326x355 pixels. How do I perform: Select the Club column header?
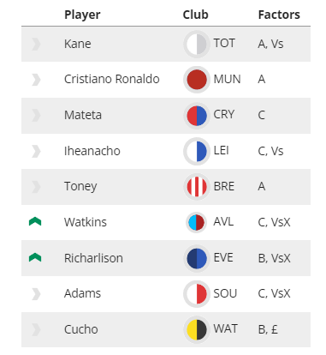click(x=195, y=15)
